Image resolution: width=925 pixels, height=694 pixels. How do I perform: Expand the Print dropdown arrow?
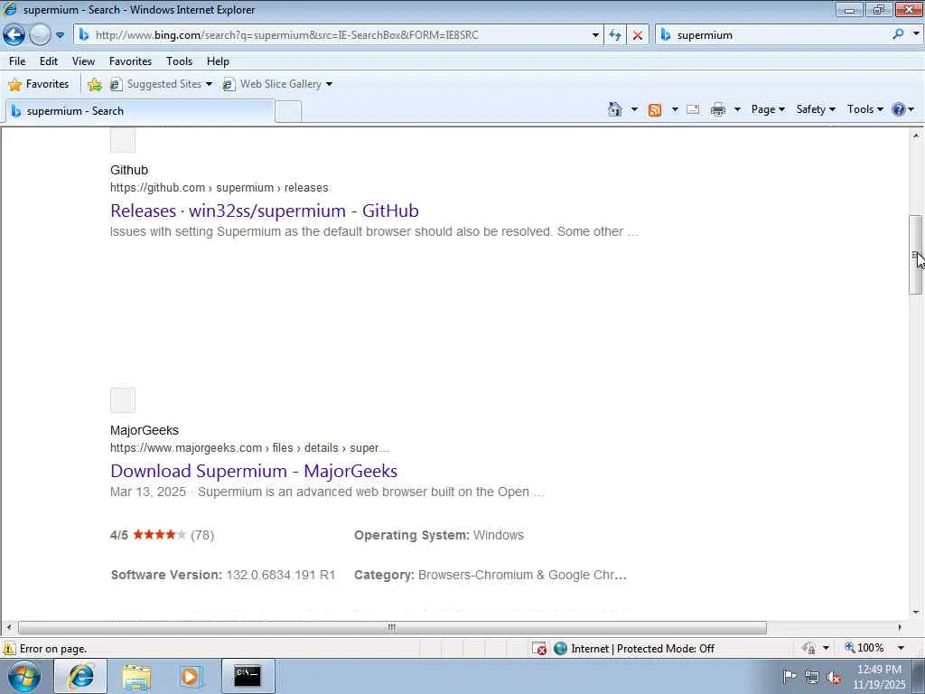(x=737, y=109)
